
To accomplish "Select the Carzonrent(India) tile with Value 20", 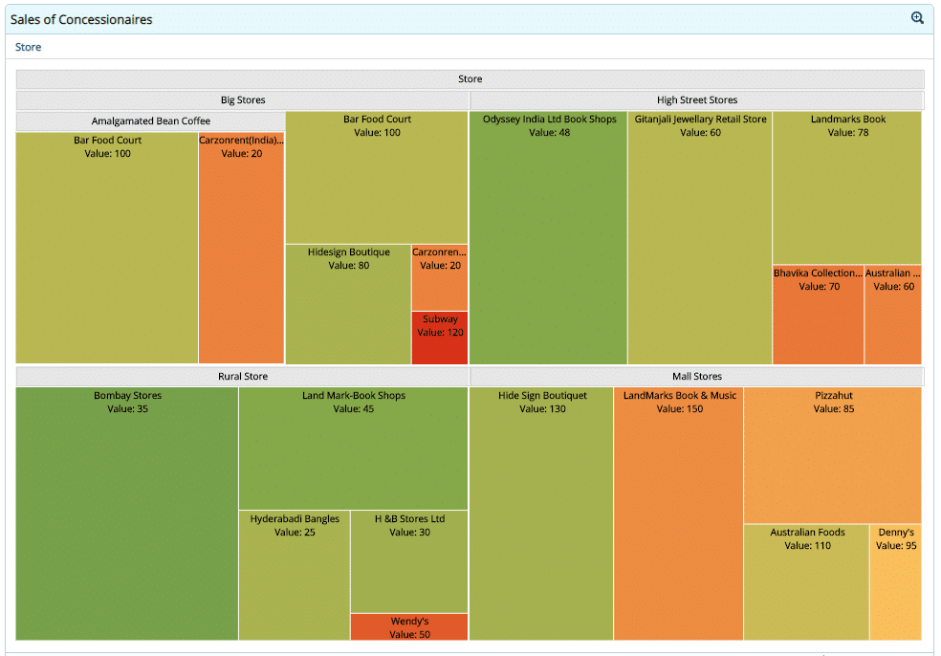I will coord(241,248).
